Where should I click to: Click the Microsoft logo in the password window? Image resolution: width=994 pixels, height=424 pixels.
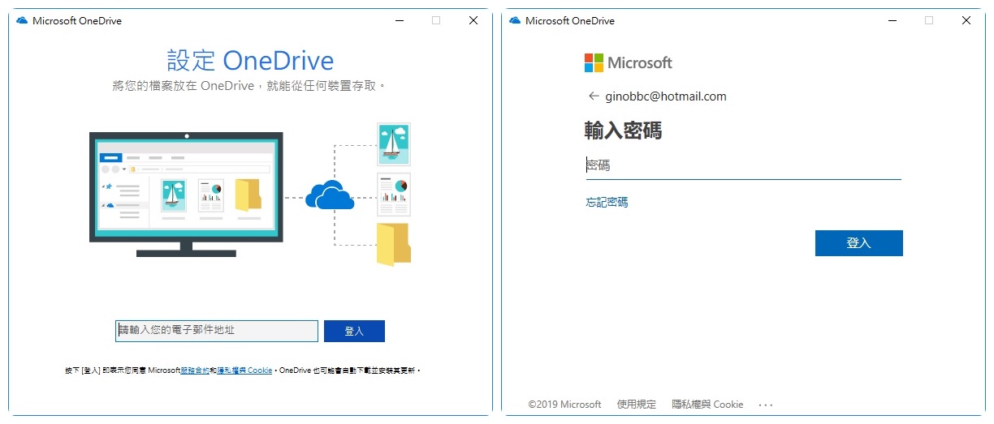click(x=629, y=62)
